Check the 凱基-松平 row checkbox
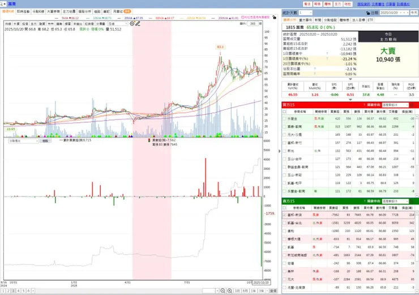 coord(284,183)
